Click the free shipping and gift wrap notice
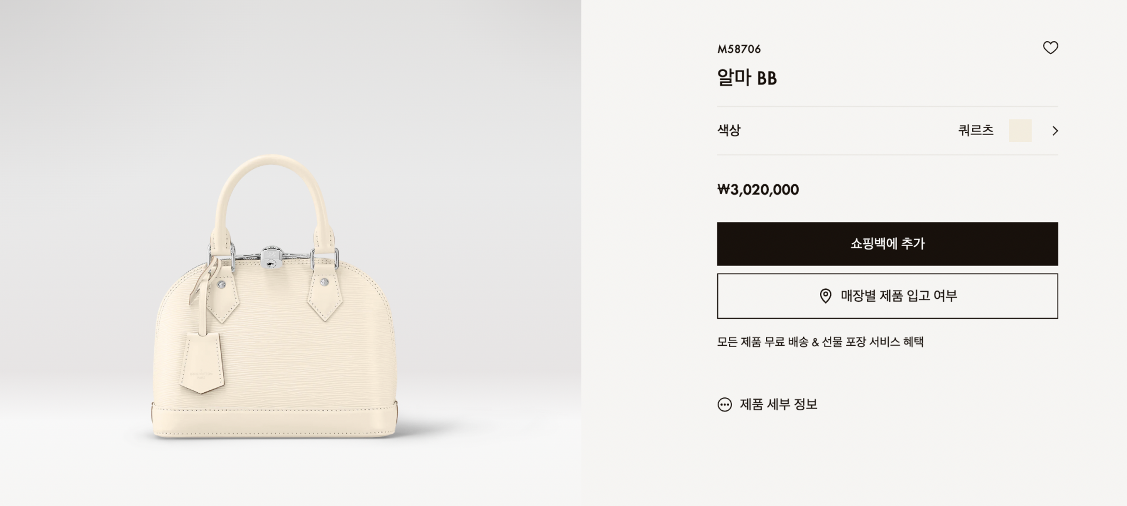 (x=821, y=342)
